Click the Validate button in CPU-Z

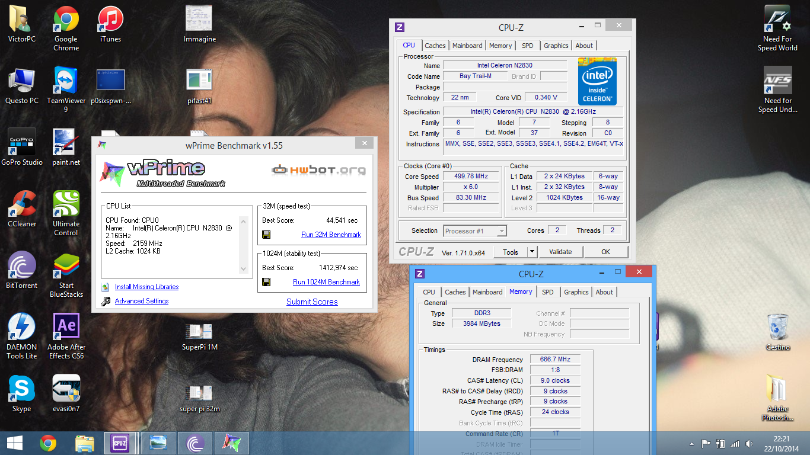(560, 252)
